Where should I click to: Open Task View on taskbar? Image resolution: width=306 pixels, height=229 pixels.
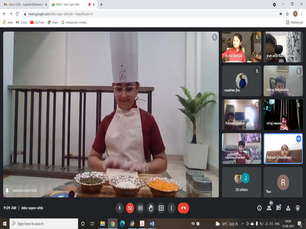pyautogui.click(x=93, y=224)
